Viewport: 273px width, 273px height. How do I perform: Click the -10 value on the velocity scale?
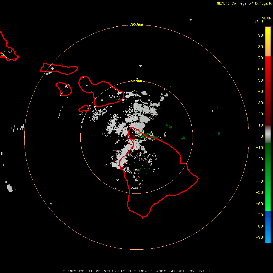259,148
